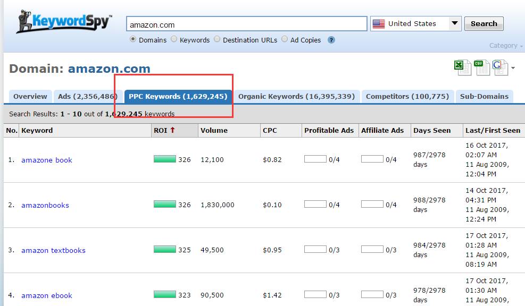Export results as CSV file
The width and height of the screenshot is (525, 306).
[x=481, y=67]
